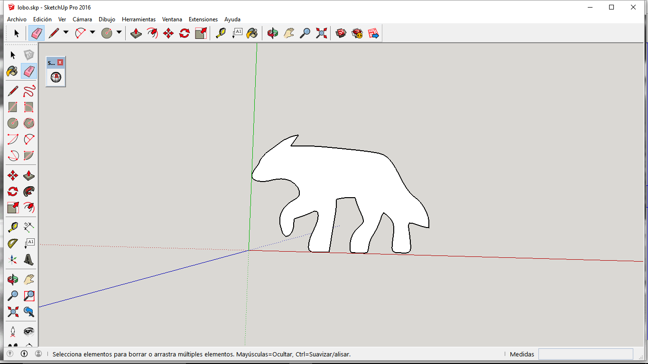
Task: Expand the arc tools dropdown arrow
Action: [93, 33]
